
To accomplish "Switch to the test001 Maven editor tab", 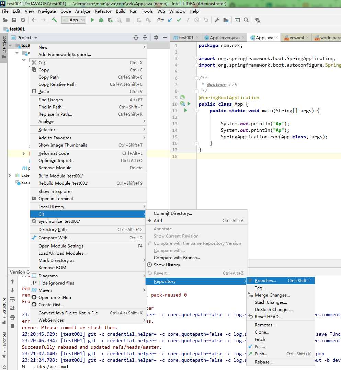I will 186,37.
